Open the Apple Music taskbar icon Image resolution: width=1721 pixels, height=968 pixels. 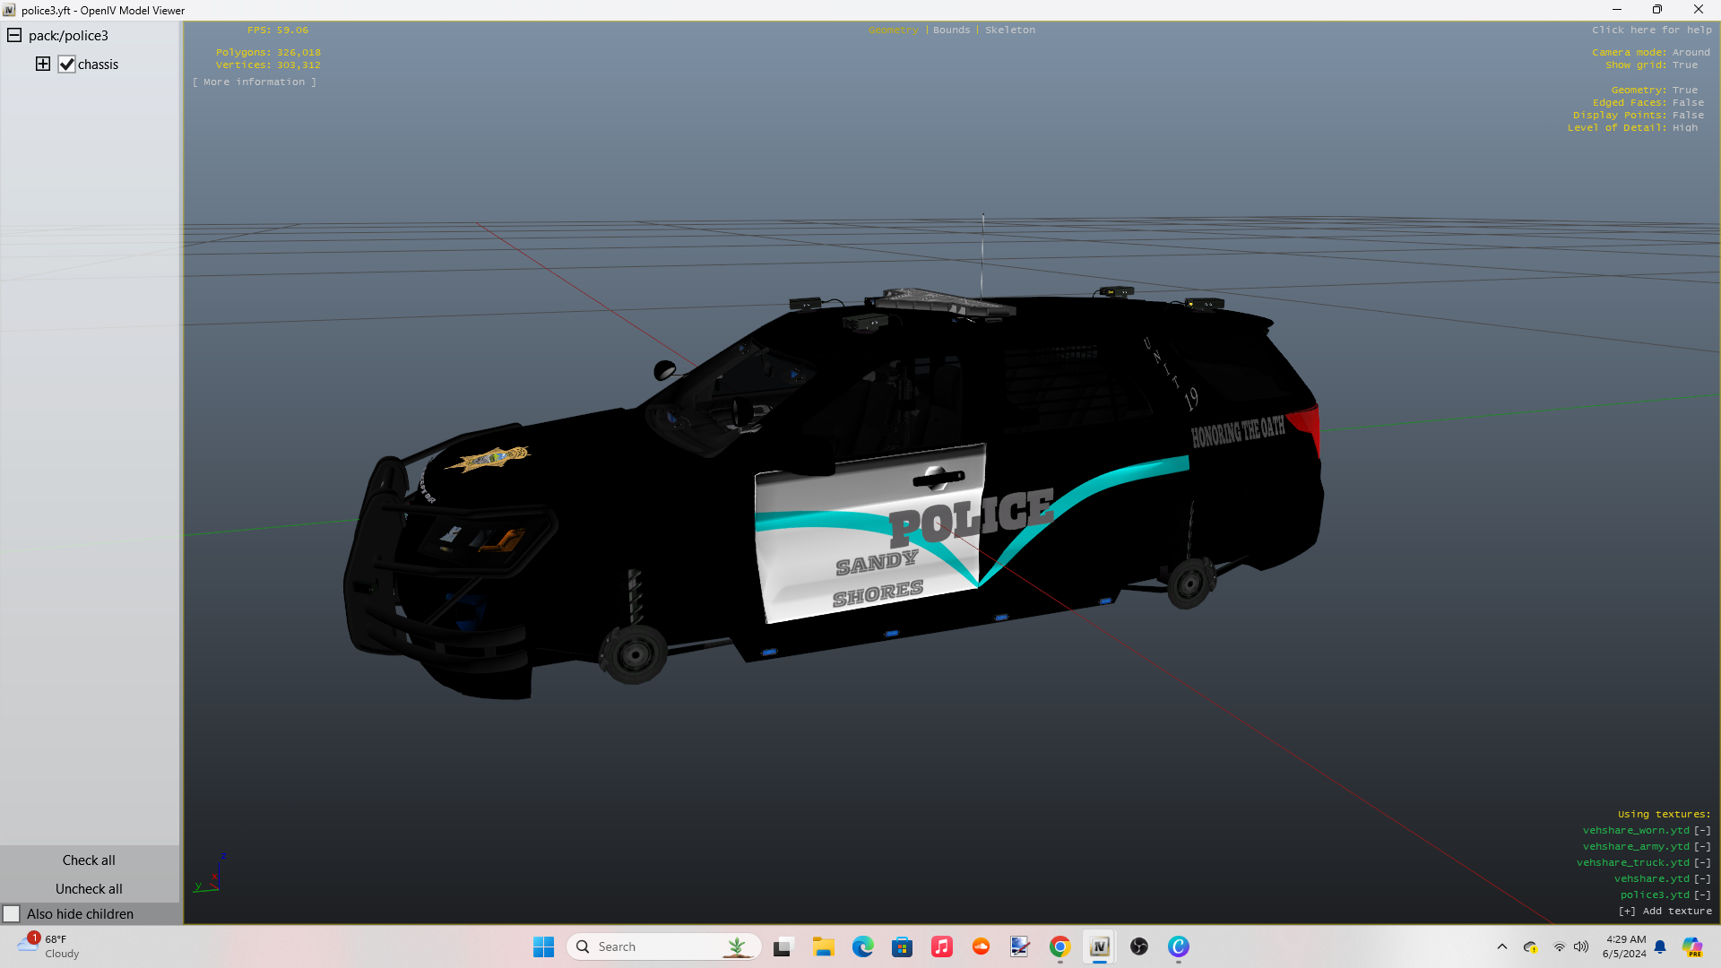click(x=941, y=946)
